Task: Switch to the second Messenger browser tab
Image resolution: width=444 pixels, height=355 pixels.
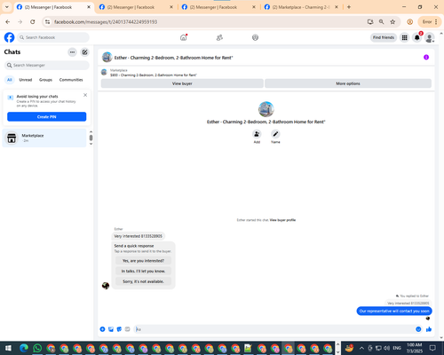Action: coord(136,7)
